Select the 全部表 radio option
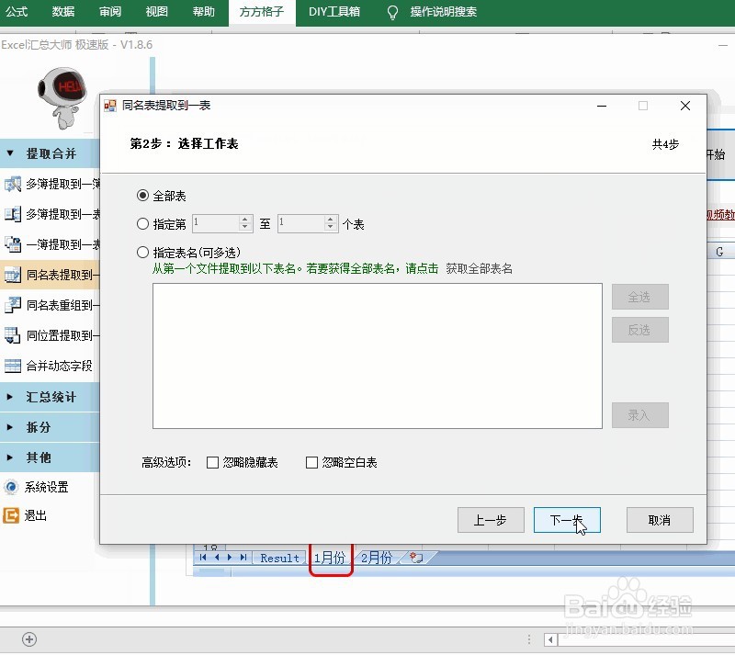This screenshot has height=655, width=735. tap(143, 196)
